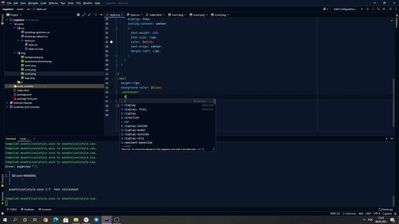Open the Navigate menu
Viewport: 399px width, 224px height.
[33, 3]
